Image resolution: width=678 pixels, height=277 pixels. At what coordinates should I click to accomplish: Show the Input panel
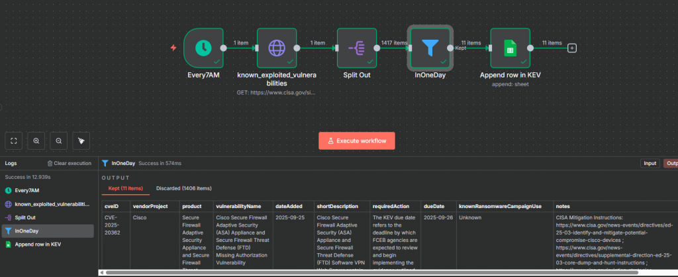coord(650,164)
